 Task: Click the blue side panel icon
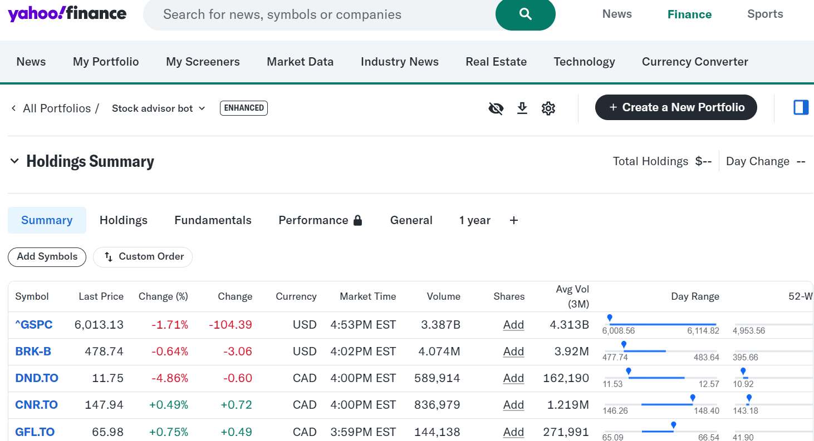(x=801, y=107)
